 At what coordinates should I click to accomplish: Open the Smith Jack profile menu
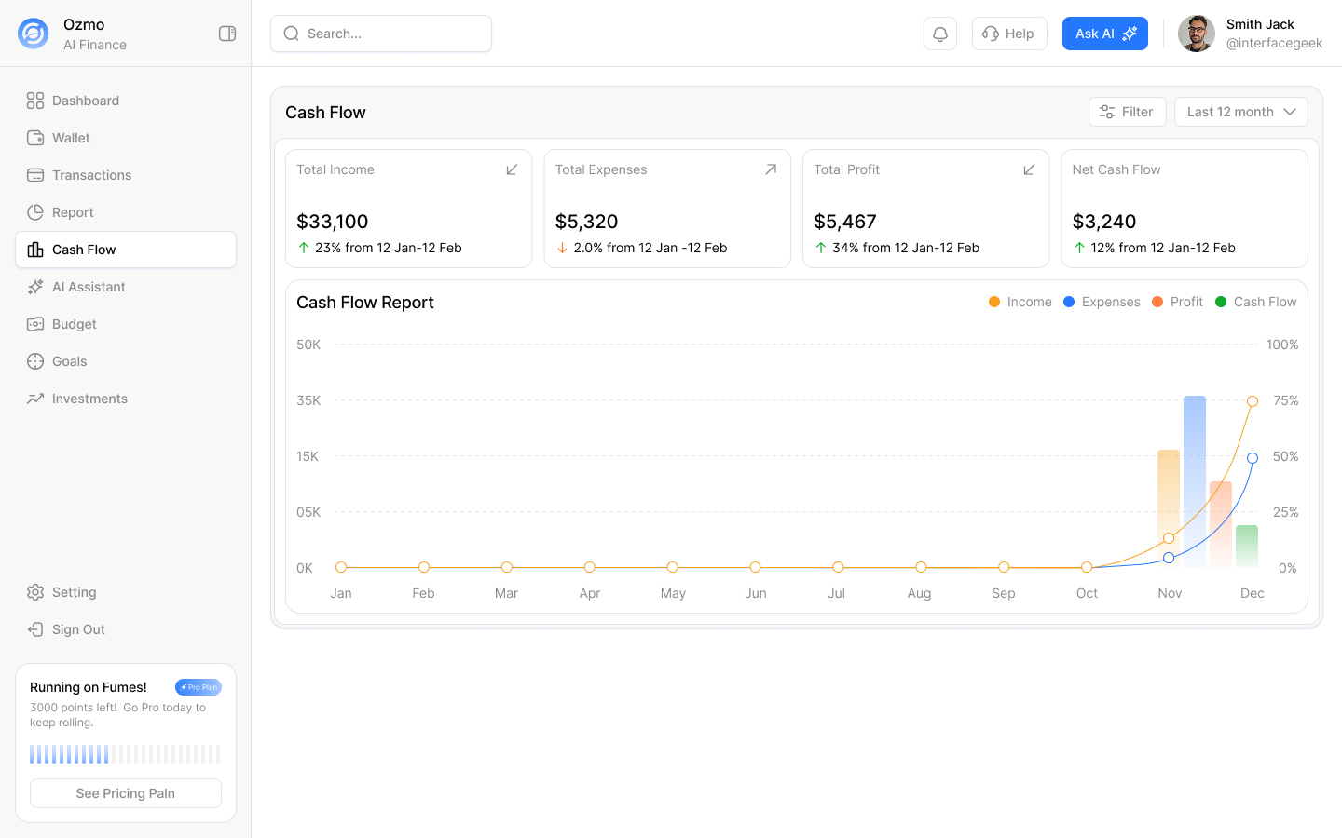pyautogui.click(x=1250, y=34)
